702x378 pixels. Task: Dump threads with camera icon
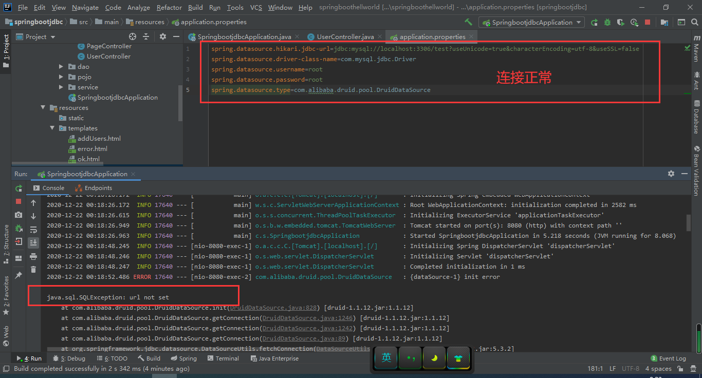19,215
